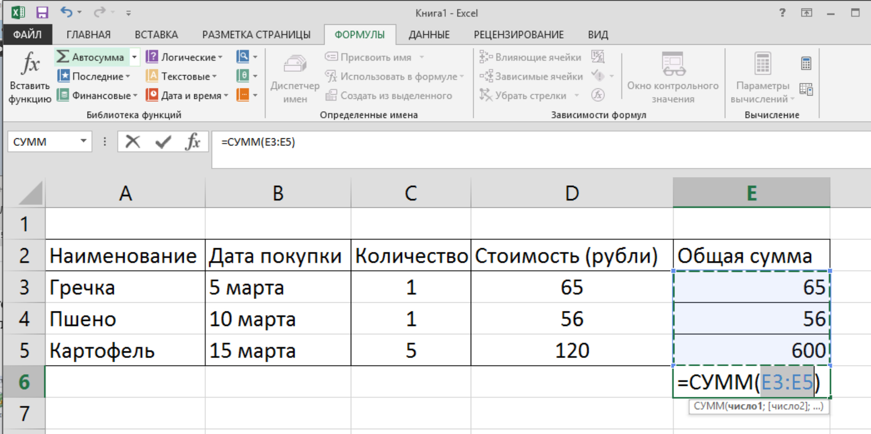This screenshot has width=871, height=434.
Task: Click the fx insert function icon in formula bar
Action: tap(193, 141)
